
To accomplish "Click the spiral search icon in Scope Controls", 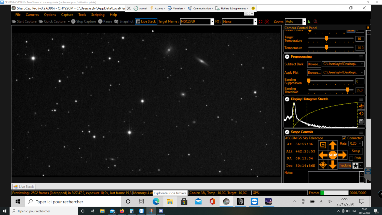I will (x=323, y=145).
